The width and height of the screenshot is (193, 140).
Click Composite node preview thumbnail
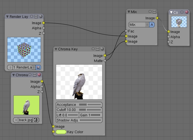[179, 22]
